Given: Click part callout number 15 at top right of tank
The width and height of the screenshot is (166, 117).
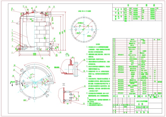Looking at the screenshot, I should (54, 7).
